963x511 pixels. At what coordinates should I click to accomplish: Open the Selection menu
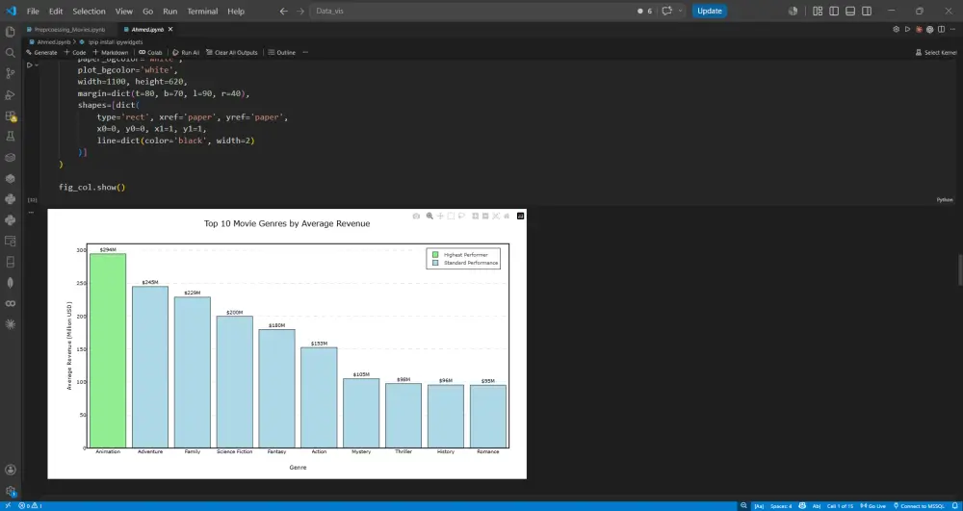coord(89,11)
